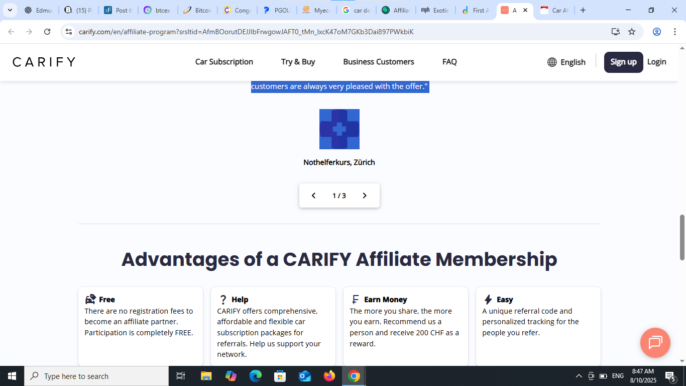The width and height of the screenshot is (686, 386).
Task: Open File Explorer from taskbar
Action: [x=206, y=376]
